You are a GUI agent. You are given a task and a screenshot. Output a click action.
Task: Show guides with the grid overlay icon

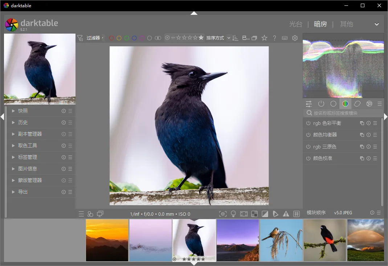[x=297, y=214]
